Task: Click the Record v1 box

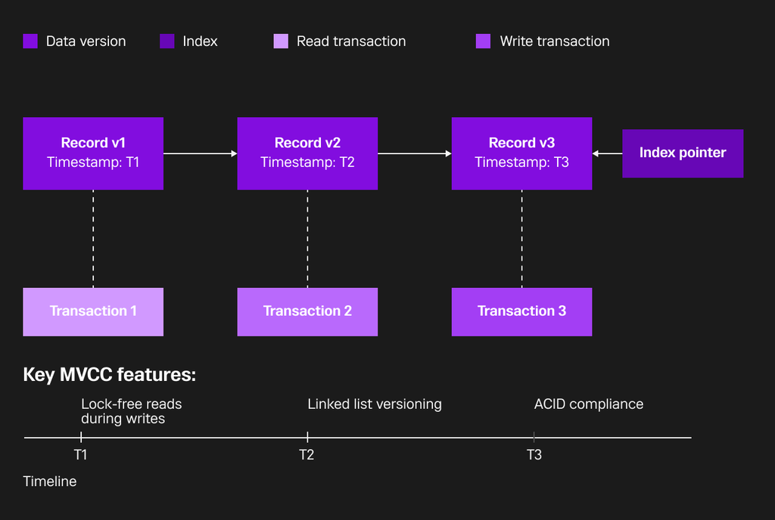Action: (93, 153)
